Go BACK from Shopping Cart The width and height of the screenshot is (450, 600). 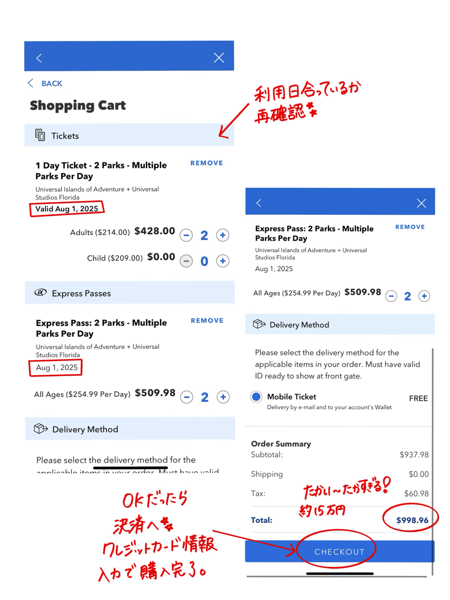pyautogui.click(x=45, y=83)
